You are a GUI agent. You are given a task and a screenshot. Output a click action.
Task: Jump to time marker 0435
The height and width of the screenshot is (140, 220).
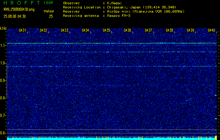106,30
